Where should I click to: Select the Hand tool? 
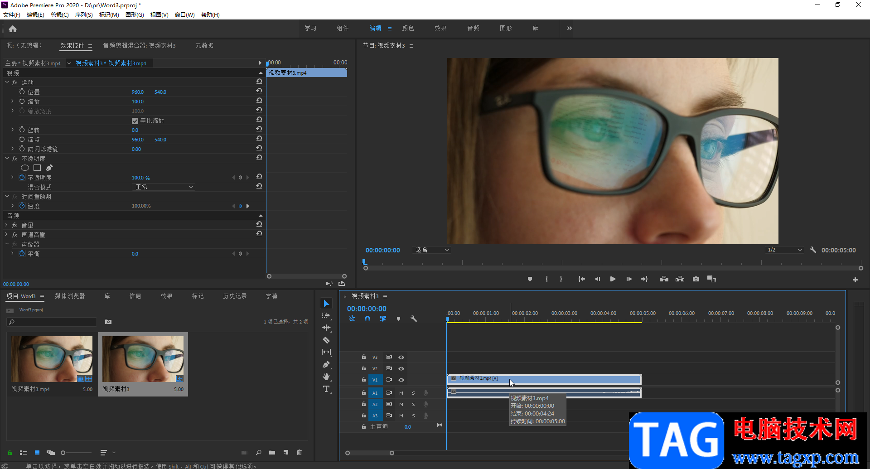(326, 377)
